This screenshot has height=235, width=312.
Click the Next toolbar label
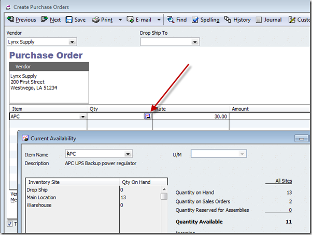point(55,20)
